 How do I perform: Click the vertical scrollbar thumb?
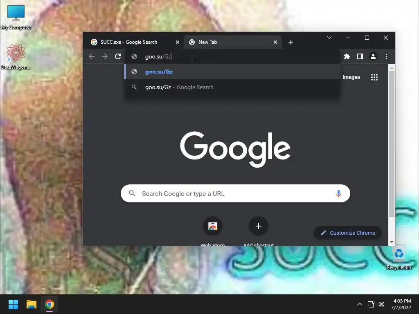pos(392,144)
